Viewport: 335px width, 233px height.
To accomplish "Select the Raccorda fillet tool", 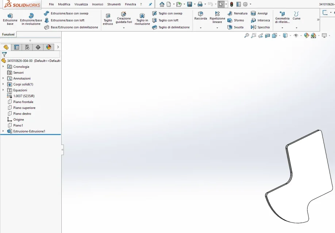I will (201, 16).
